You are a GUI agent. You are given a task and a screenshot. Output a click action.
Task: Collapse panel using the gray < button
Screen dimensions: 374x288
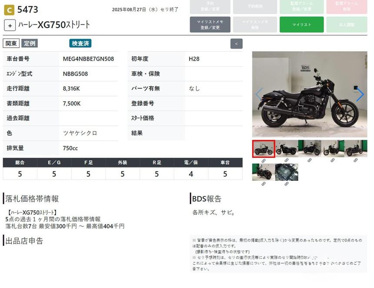click(x=236, y=43)
